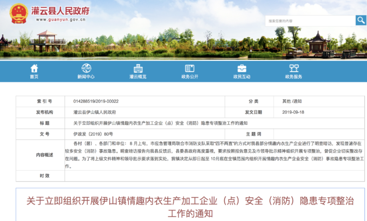Click the network icon for 政务服务

point(294,68)
